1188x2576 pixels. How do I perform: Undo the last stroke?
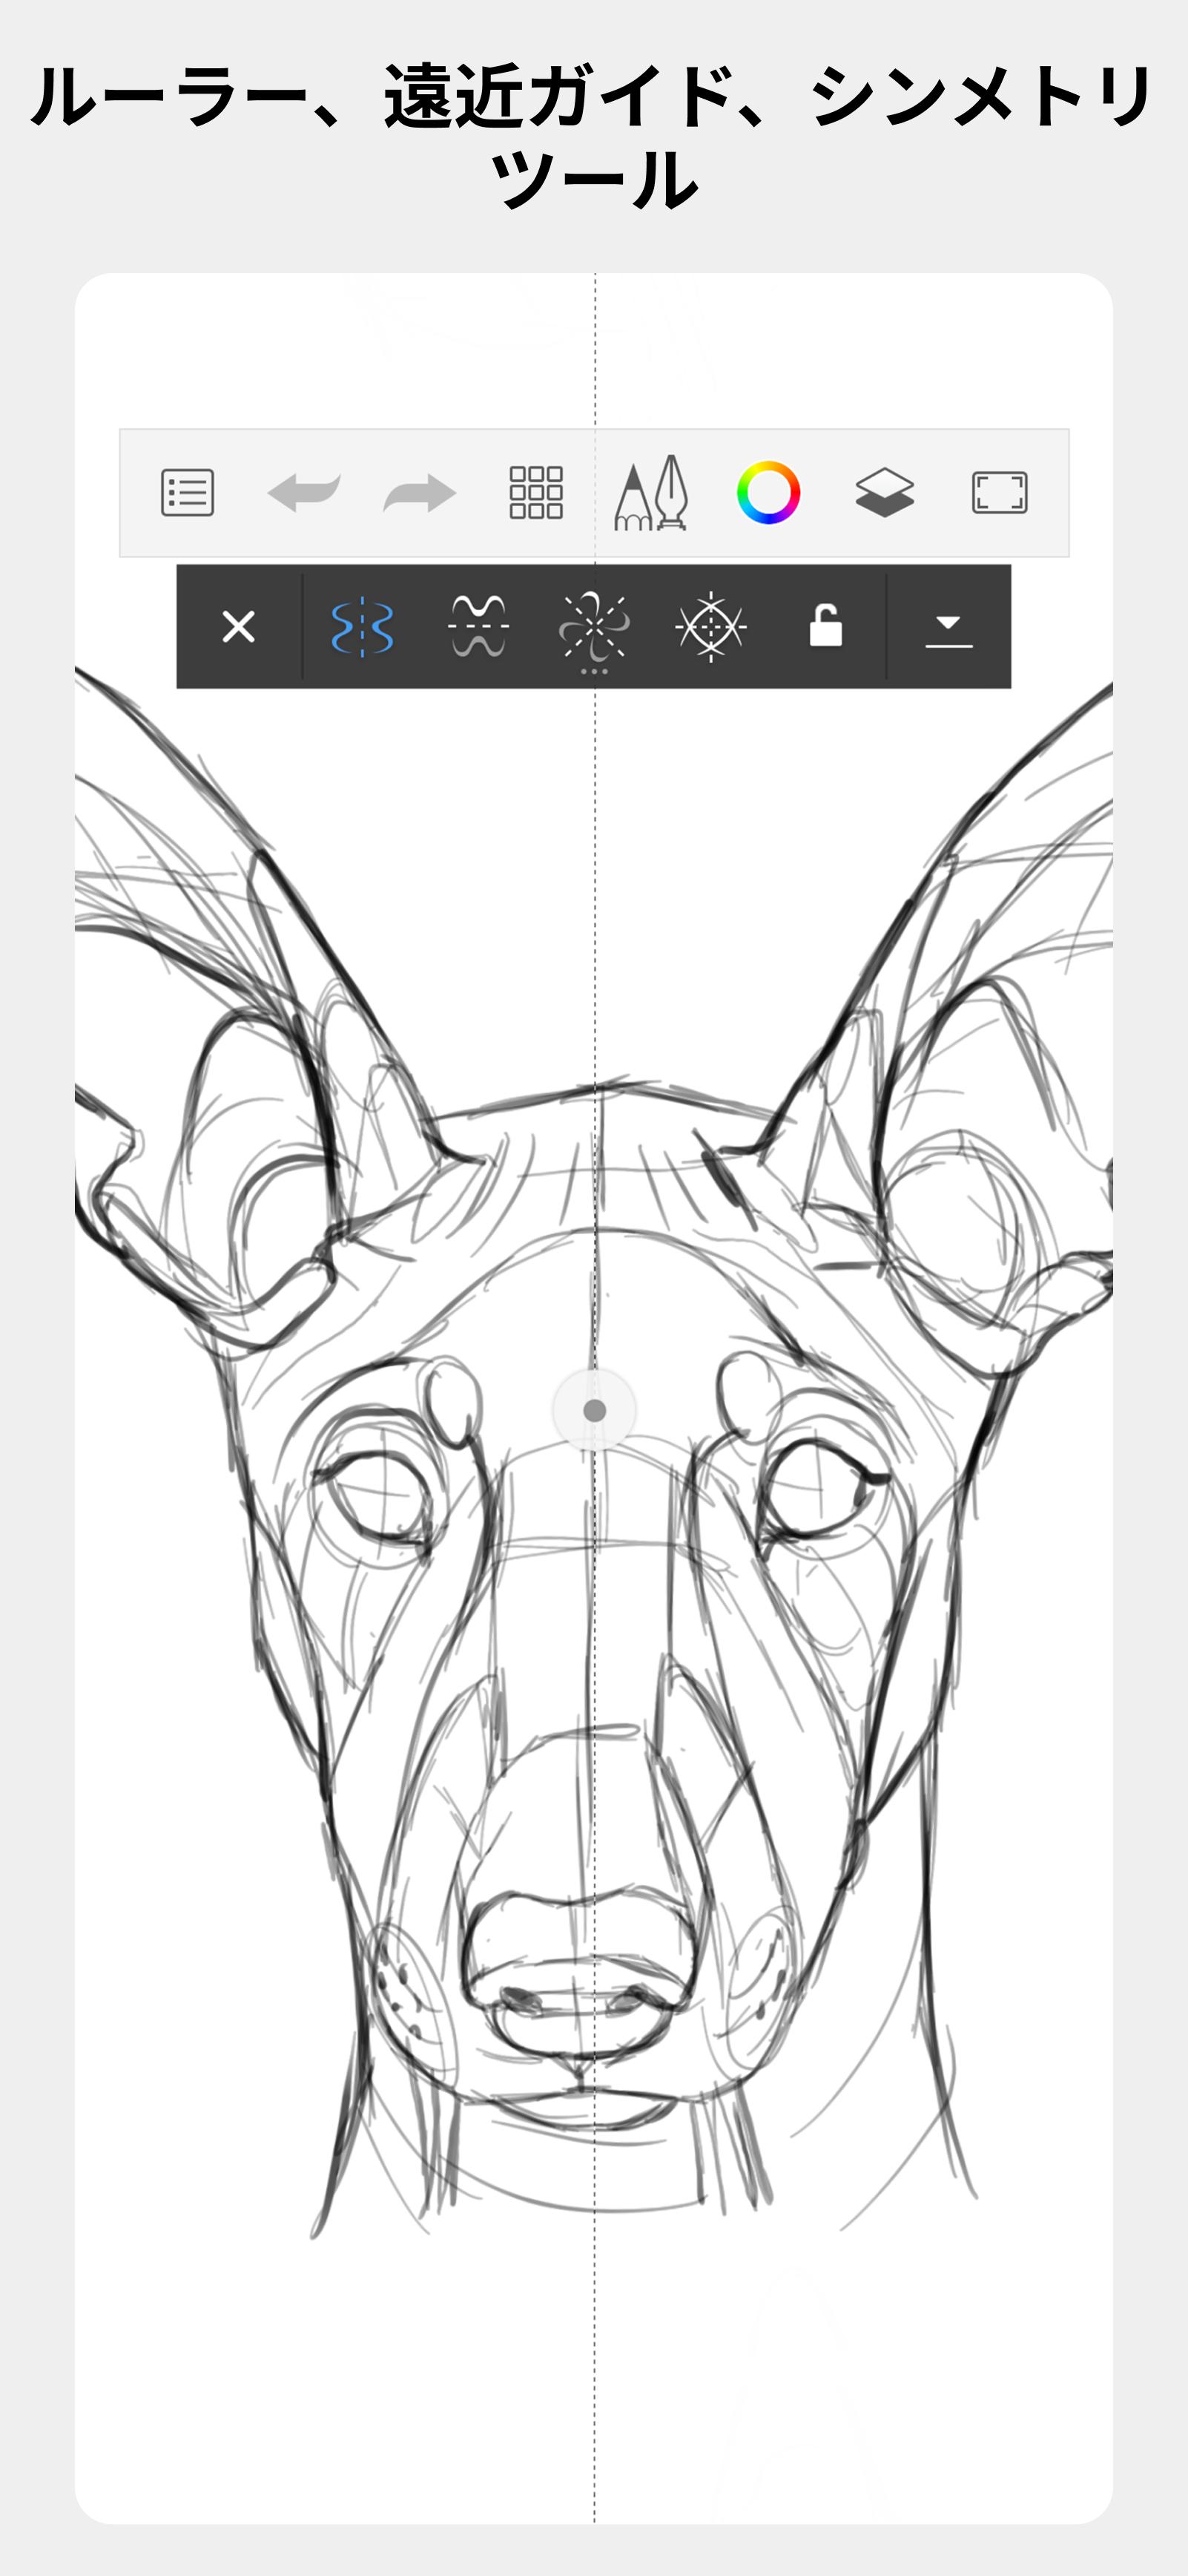(x=304, y=493)
